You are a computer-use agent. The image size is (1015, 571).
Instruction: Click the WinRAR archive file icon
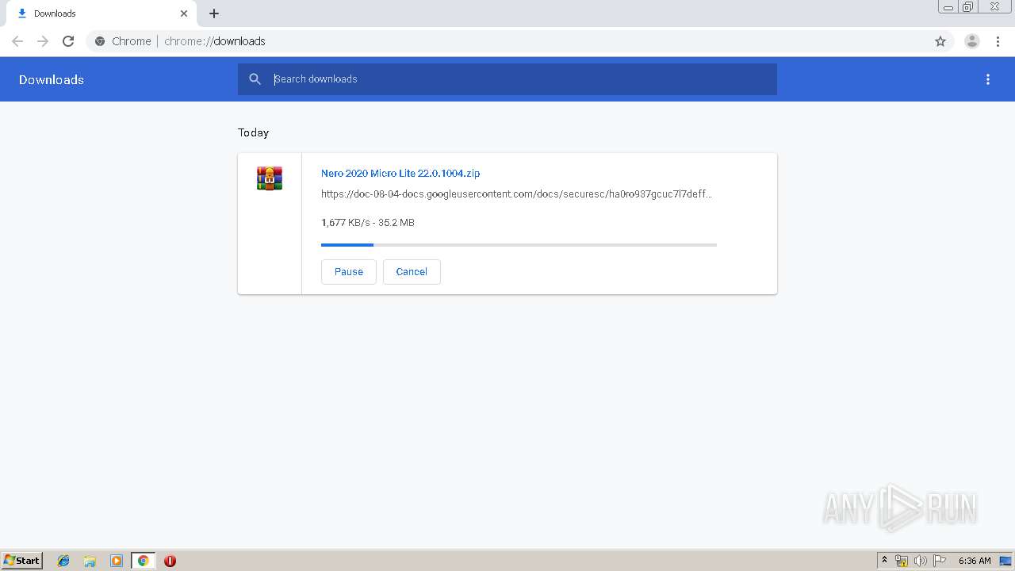(270, 178)
